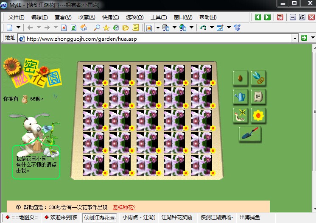
Task: Click the gardener dog mascot
Action: tap(34, 134)
